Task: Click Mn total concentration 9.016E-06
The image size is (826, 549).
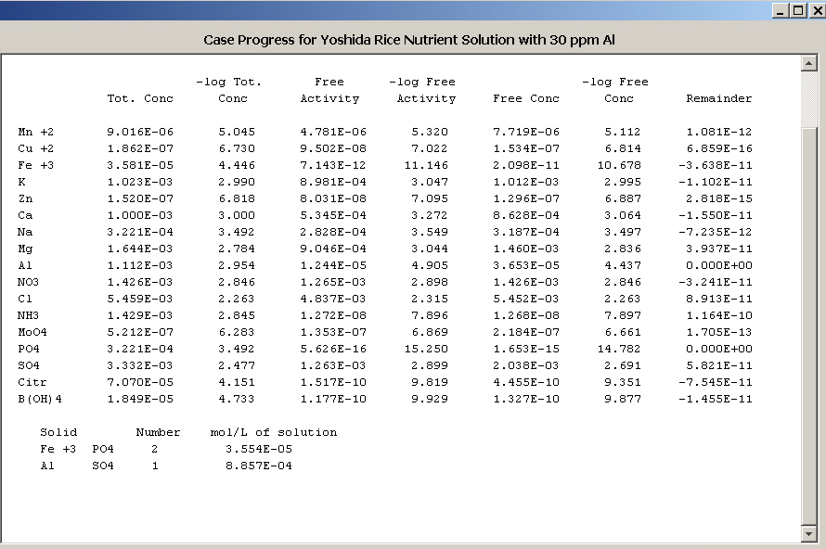Action: [140, 132]
